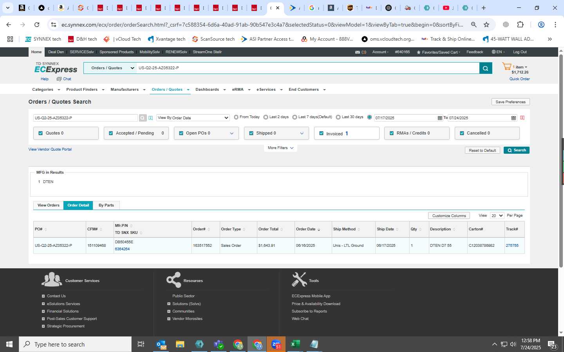Image resolution: width=564 pixels, height=352 pixels.
Task: Click Save Preferences button
Action: (511, 102)
